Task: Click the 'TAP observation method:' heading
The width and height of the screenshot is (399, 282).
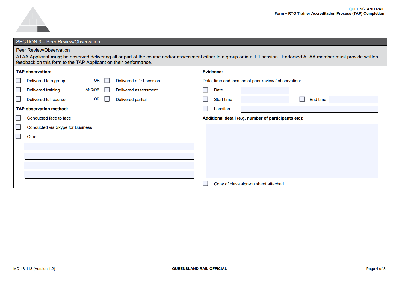Action: click(x=42, y=109)
